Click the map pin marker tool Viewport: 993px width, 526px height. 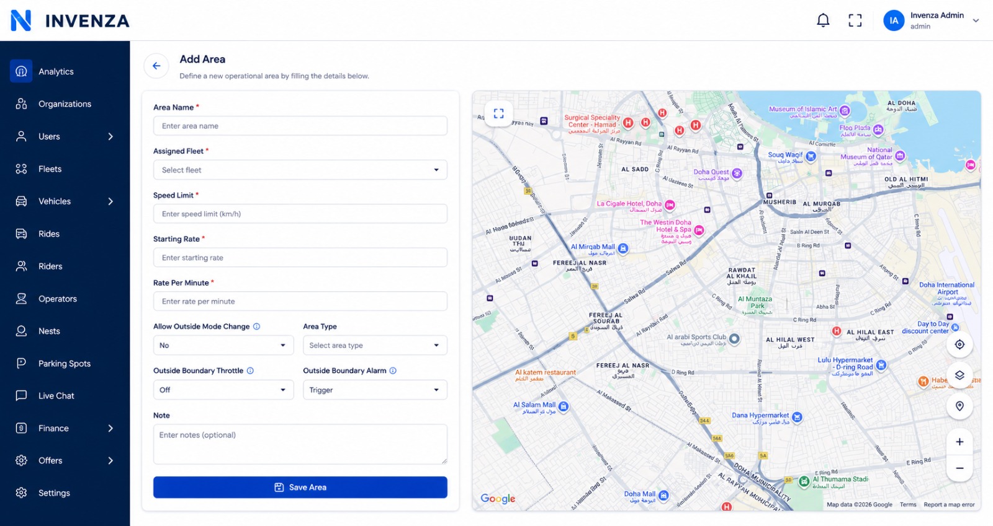[x=959, y=406]
